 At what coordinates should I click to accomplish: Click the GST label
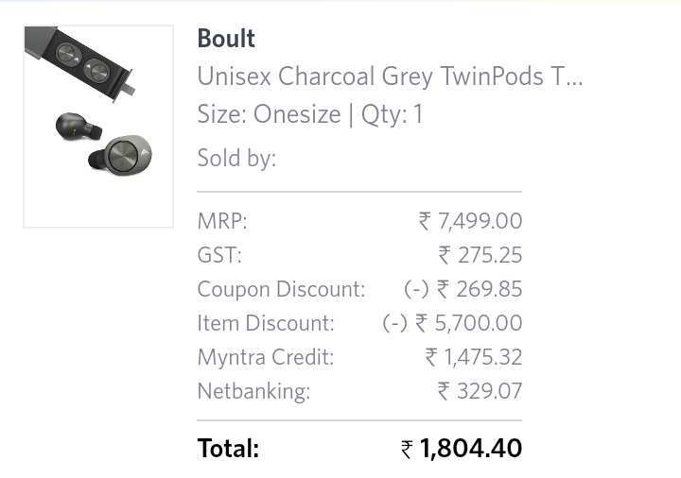pos(219,255)
